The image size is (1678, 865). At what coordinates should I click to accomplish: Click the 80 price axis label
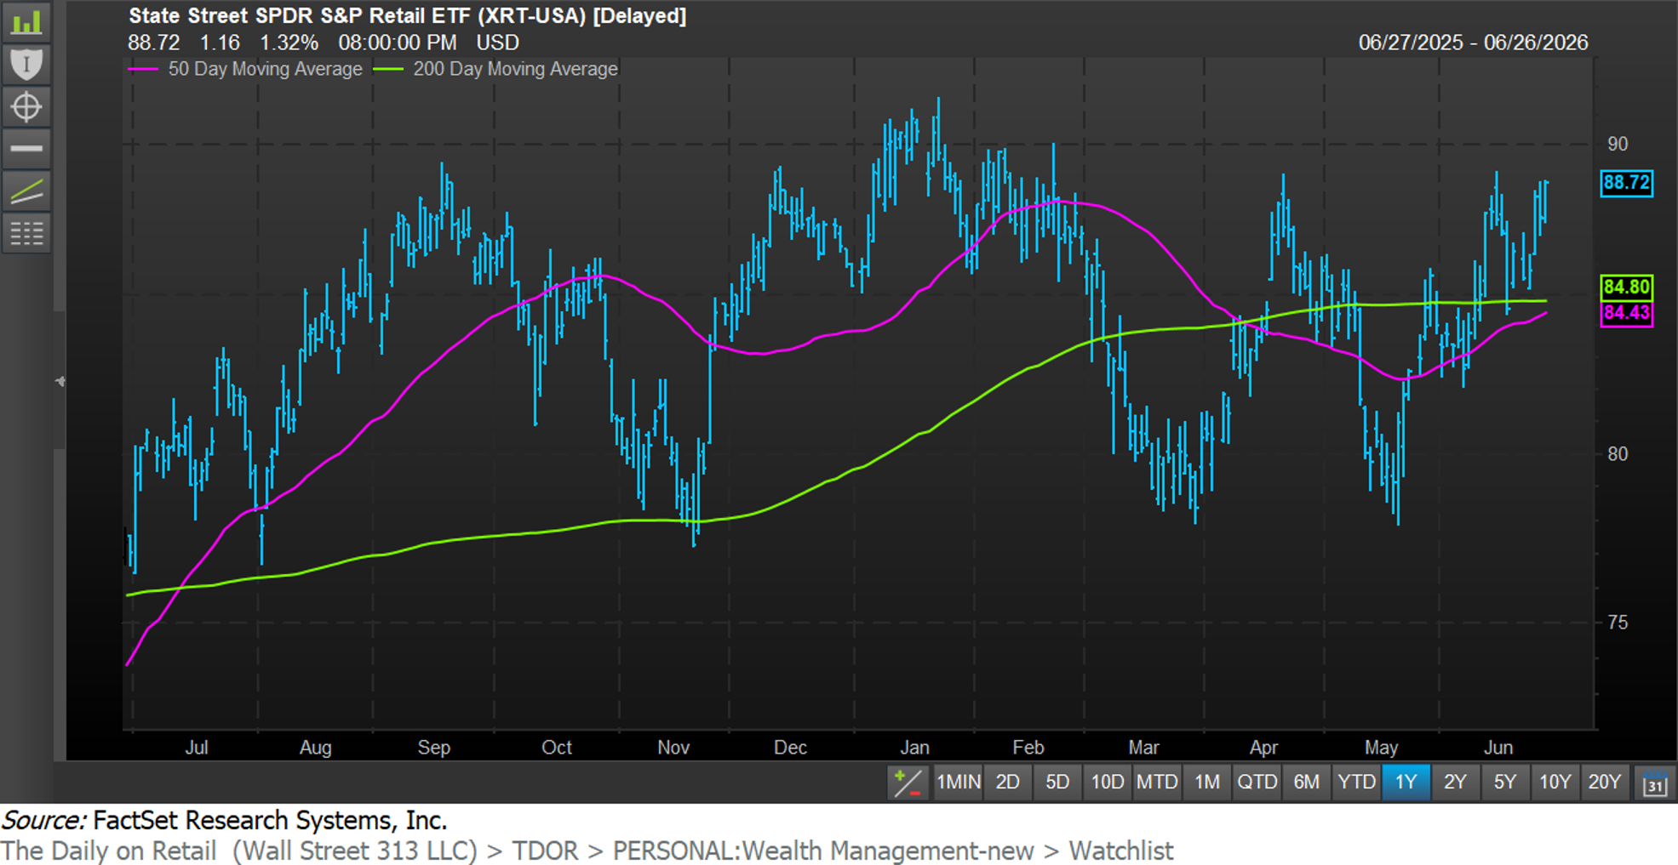coord(1617,454)
